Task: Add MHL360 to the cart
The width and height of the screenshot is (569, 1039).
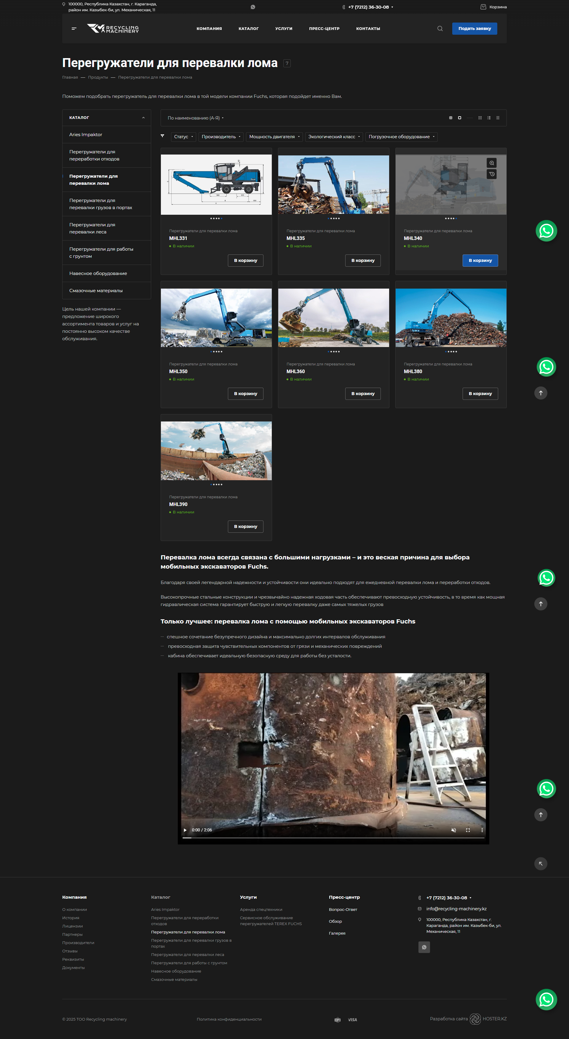Action: point(363,394)
